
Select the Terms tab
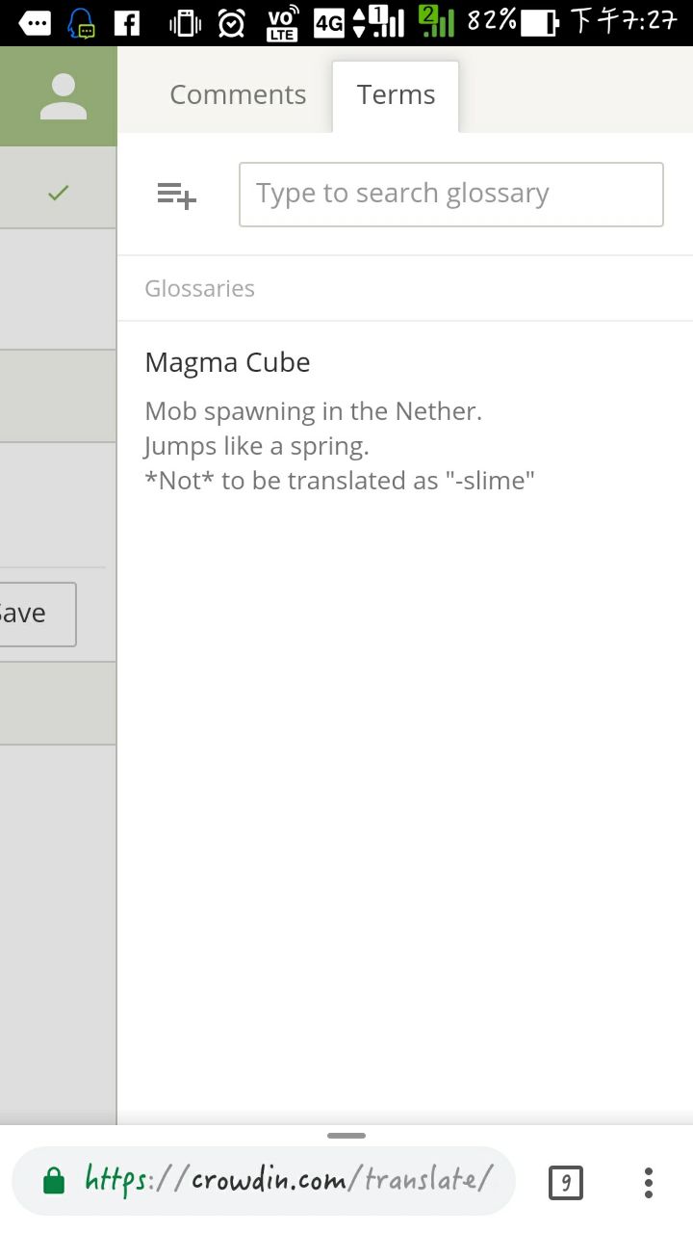[x=396, y=95]
